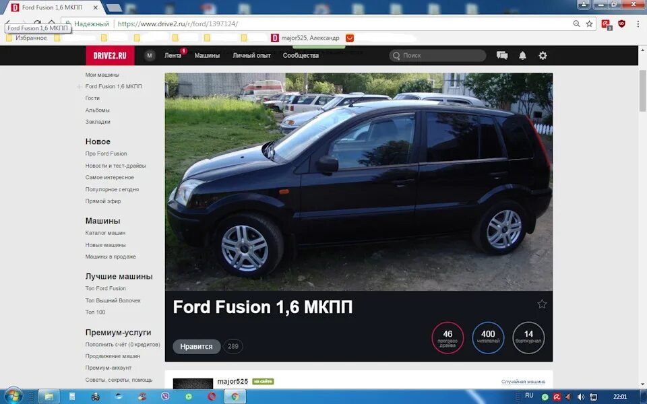Viewport: 647px width, 404px height.
Task: Open the Избранное bookmarks folder
Action: coord(26,38)
